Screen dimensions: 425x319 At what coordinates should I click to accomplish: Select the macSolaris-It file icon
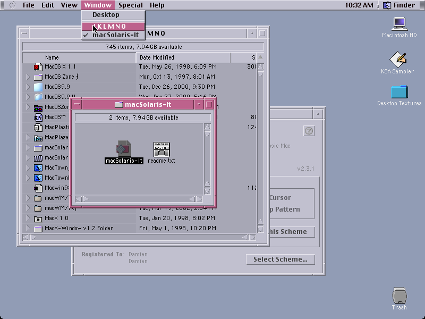click(124, 148)
